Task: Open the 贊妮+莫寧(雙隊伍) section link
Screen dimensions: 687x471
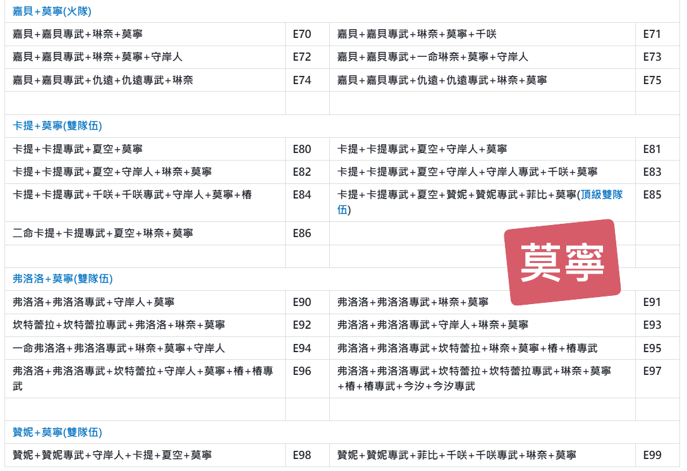Action: (57, 432)
